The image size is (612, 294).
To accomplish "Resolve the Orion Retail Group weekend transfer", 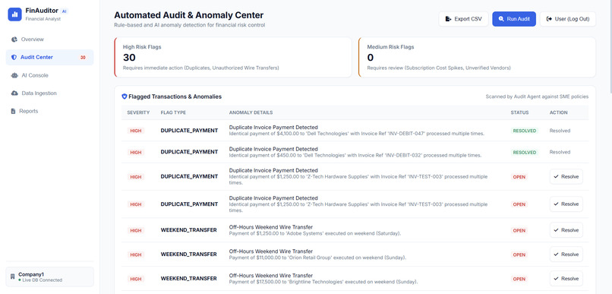I will coord(566,254).
